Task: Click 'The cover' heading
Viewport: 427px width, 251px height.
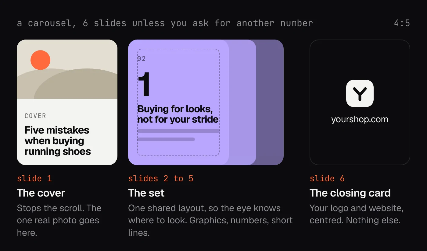Action: 41,193
